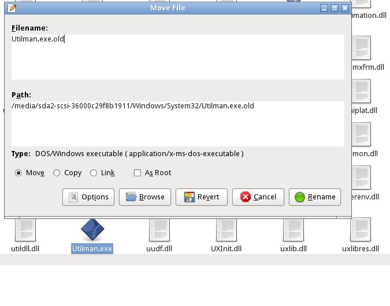
Task: Click the DOS/Windows executable type text
Action: [x=139, y=154]
